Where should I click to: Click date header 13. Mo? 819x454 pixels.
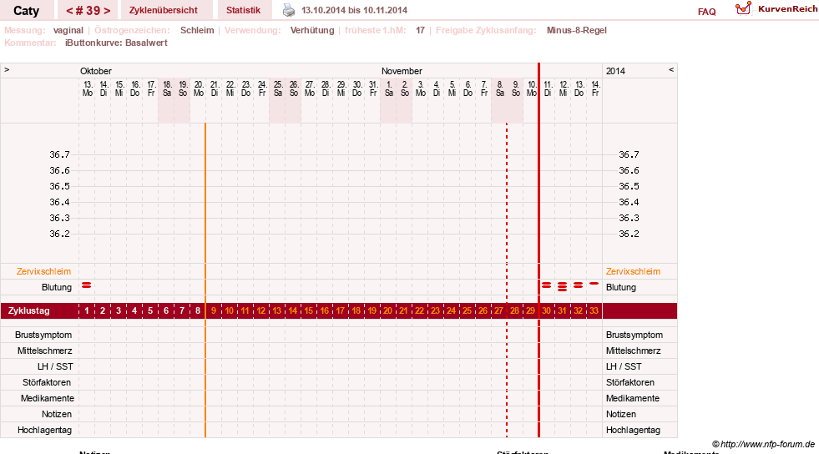(87, 88)
